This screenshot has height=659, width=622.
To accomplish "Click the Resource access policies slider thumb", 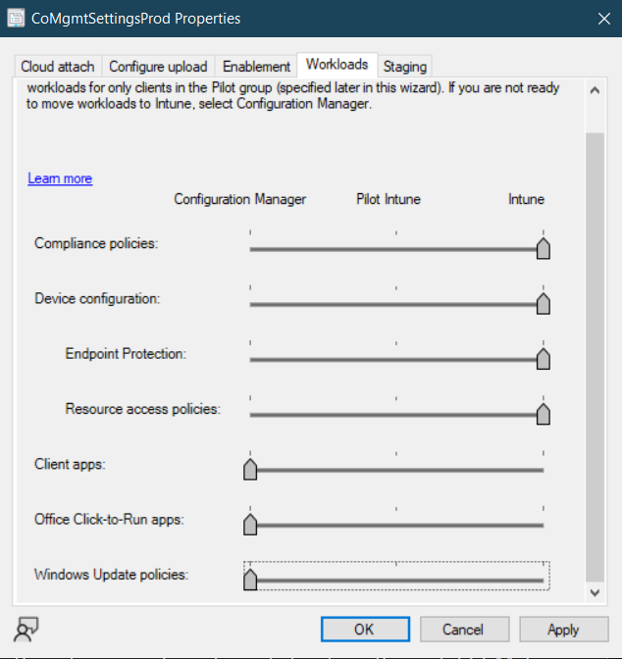I will pos(543,414).
